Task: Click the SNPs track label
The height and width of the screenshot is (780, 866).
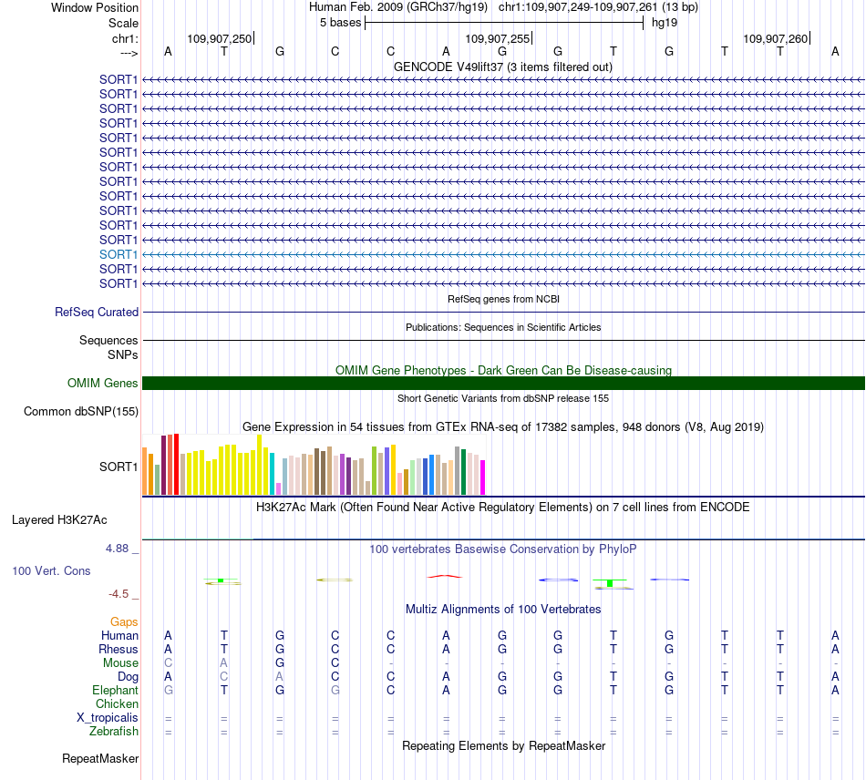Action: (123, 355)
